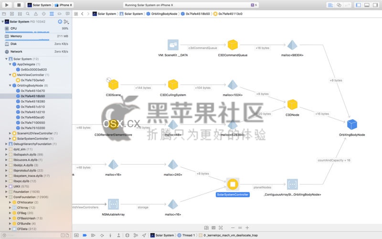
Task: Select the debug navigator icon
Action: click(x=52, y=14)
